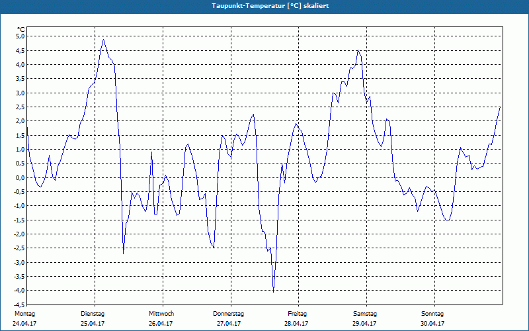Click the -3,5 y-axis value

[19, 277]
